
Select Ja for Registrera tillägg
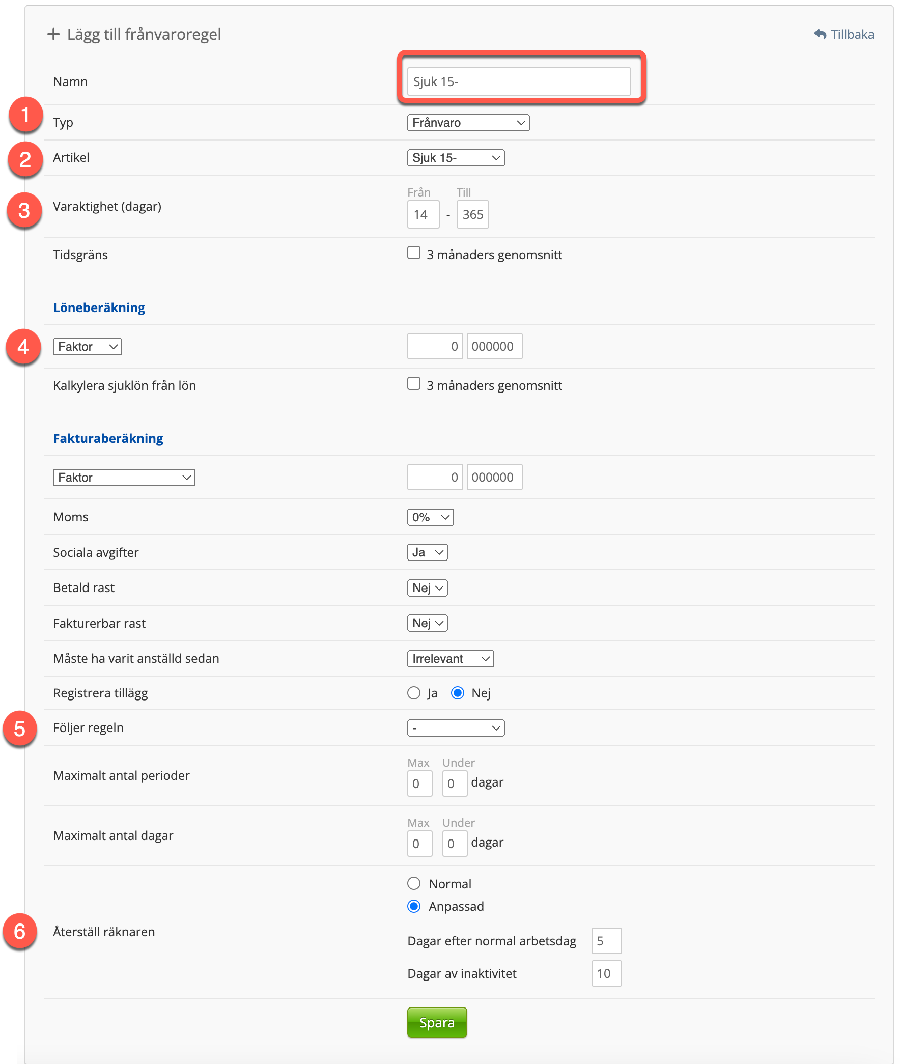tap(414, 693)
